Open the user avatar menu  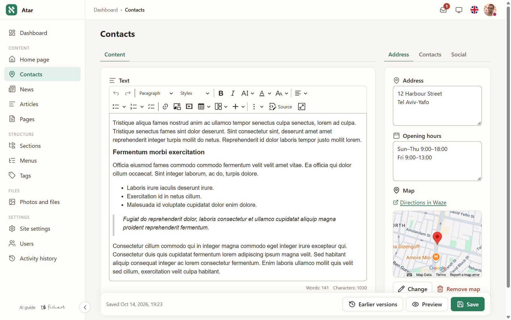click(490, 10)
